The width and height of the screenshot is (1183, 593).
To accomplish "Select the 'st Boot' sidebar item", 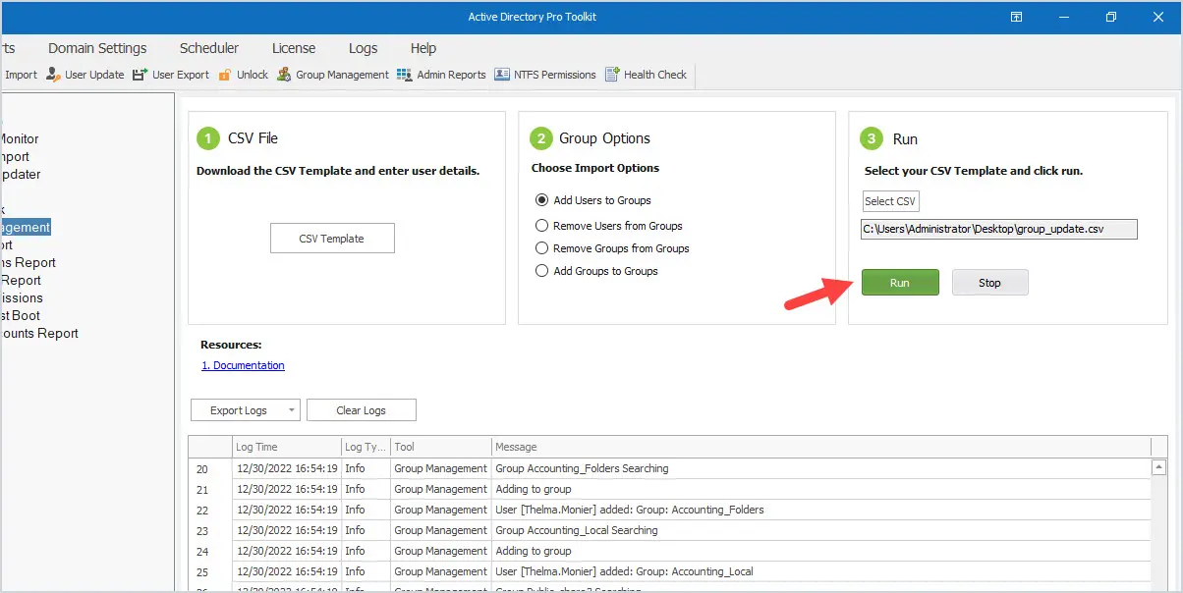I will [21, 315].
